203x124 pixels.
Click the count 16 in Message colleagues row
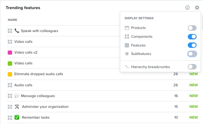(x=176, y=96)
